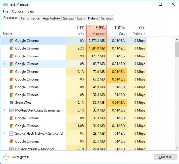This screenshot has width=179, height=164.
Task: Expand the Google Chrome 80.7 MB process group
Action: [4, 64]
